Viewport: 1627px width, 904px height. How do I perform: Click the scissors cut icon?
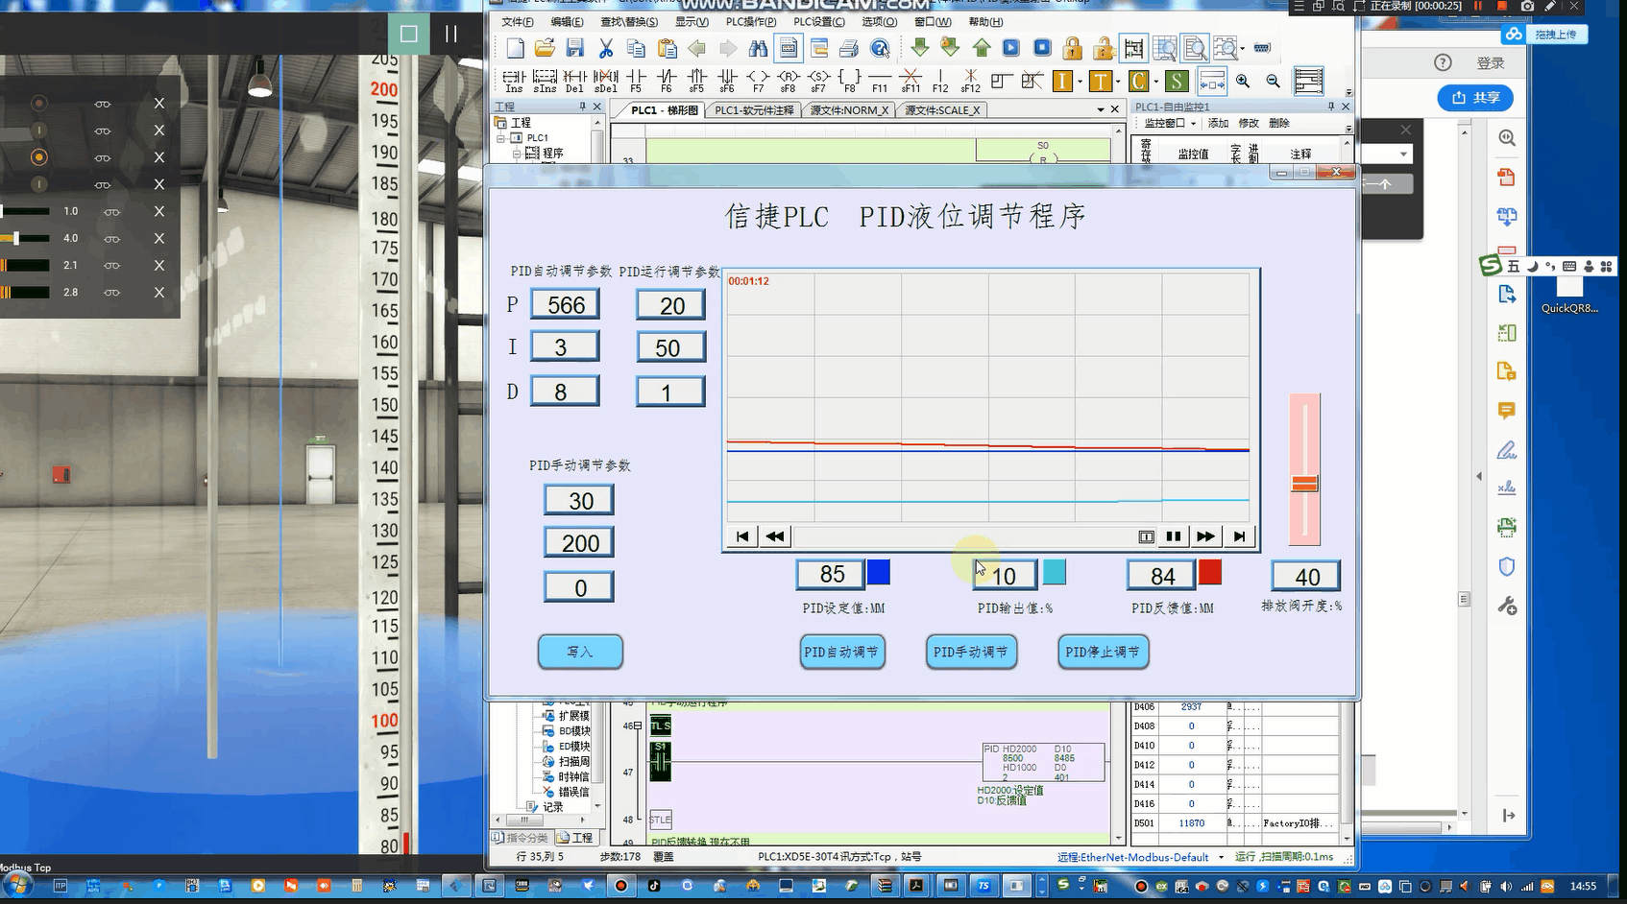click(606, 48)
